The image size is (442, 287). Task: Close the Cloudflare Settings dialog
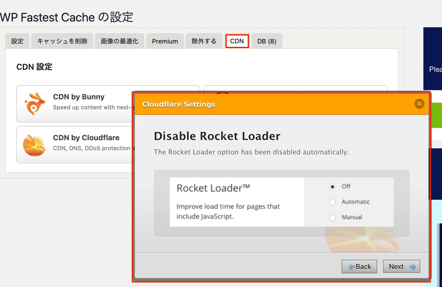(x=419, y=104)
